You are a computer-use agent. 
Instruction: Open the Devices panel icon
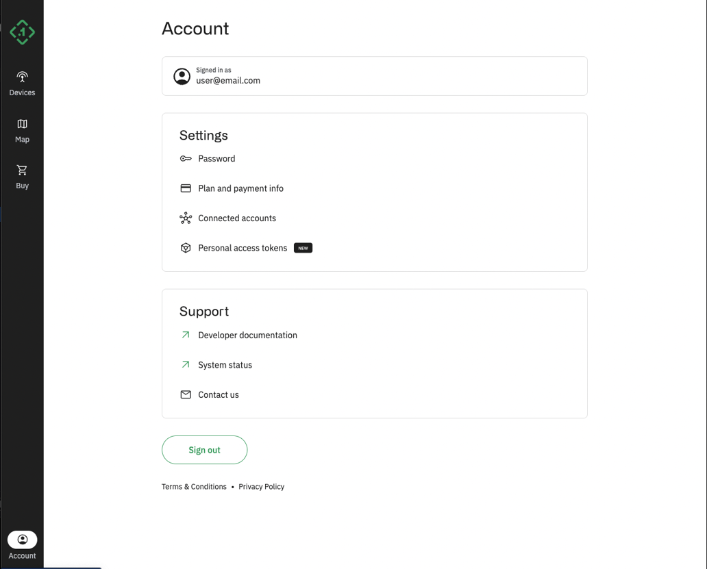22,77
